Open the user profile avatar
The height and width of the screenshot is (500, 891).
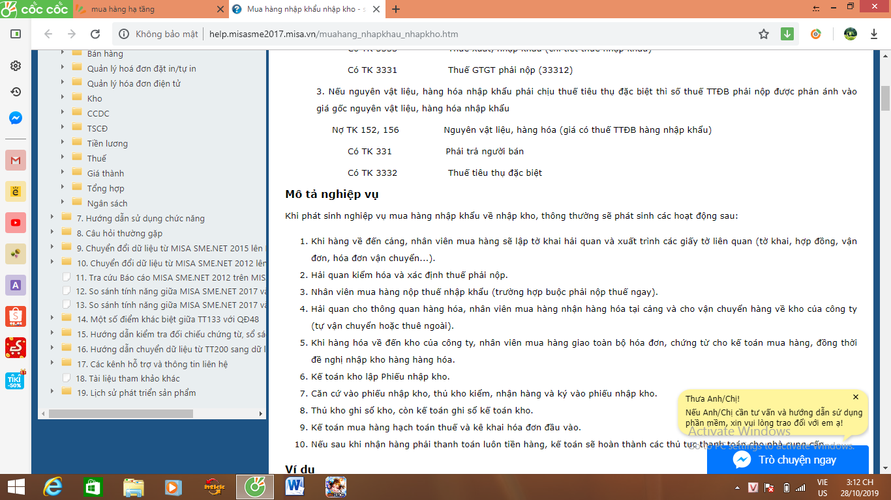tap(850, 34)
